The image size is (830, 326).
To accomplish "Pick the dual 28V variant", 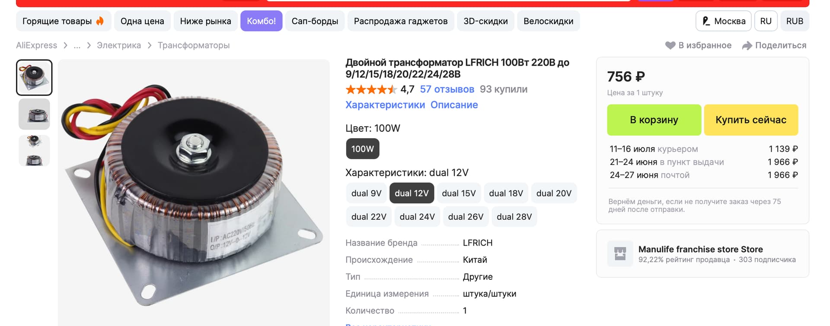I will point(514,217).
